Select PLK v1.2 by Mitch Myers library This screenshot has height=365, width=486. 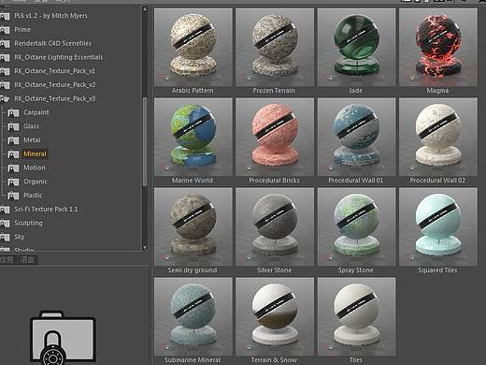click(50, 16)
